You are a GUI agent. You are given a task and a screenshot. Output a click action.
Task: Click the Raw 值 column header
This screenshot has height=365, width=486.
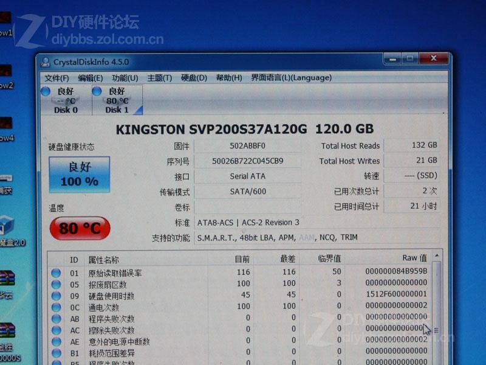388,258
